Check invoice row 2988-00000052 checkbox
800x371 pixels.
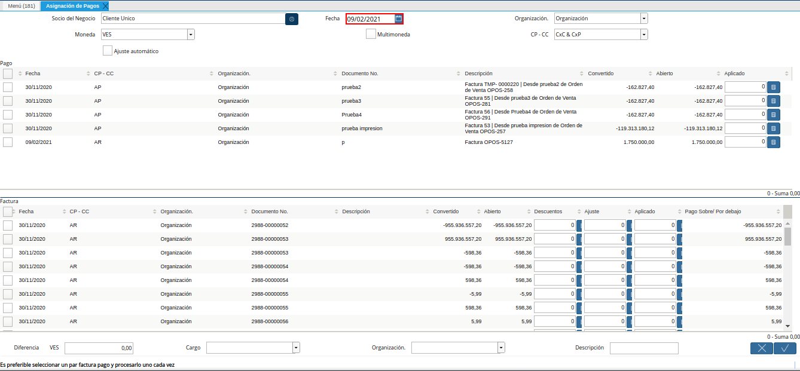point(8,225)
